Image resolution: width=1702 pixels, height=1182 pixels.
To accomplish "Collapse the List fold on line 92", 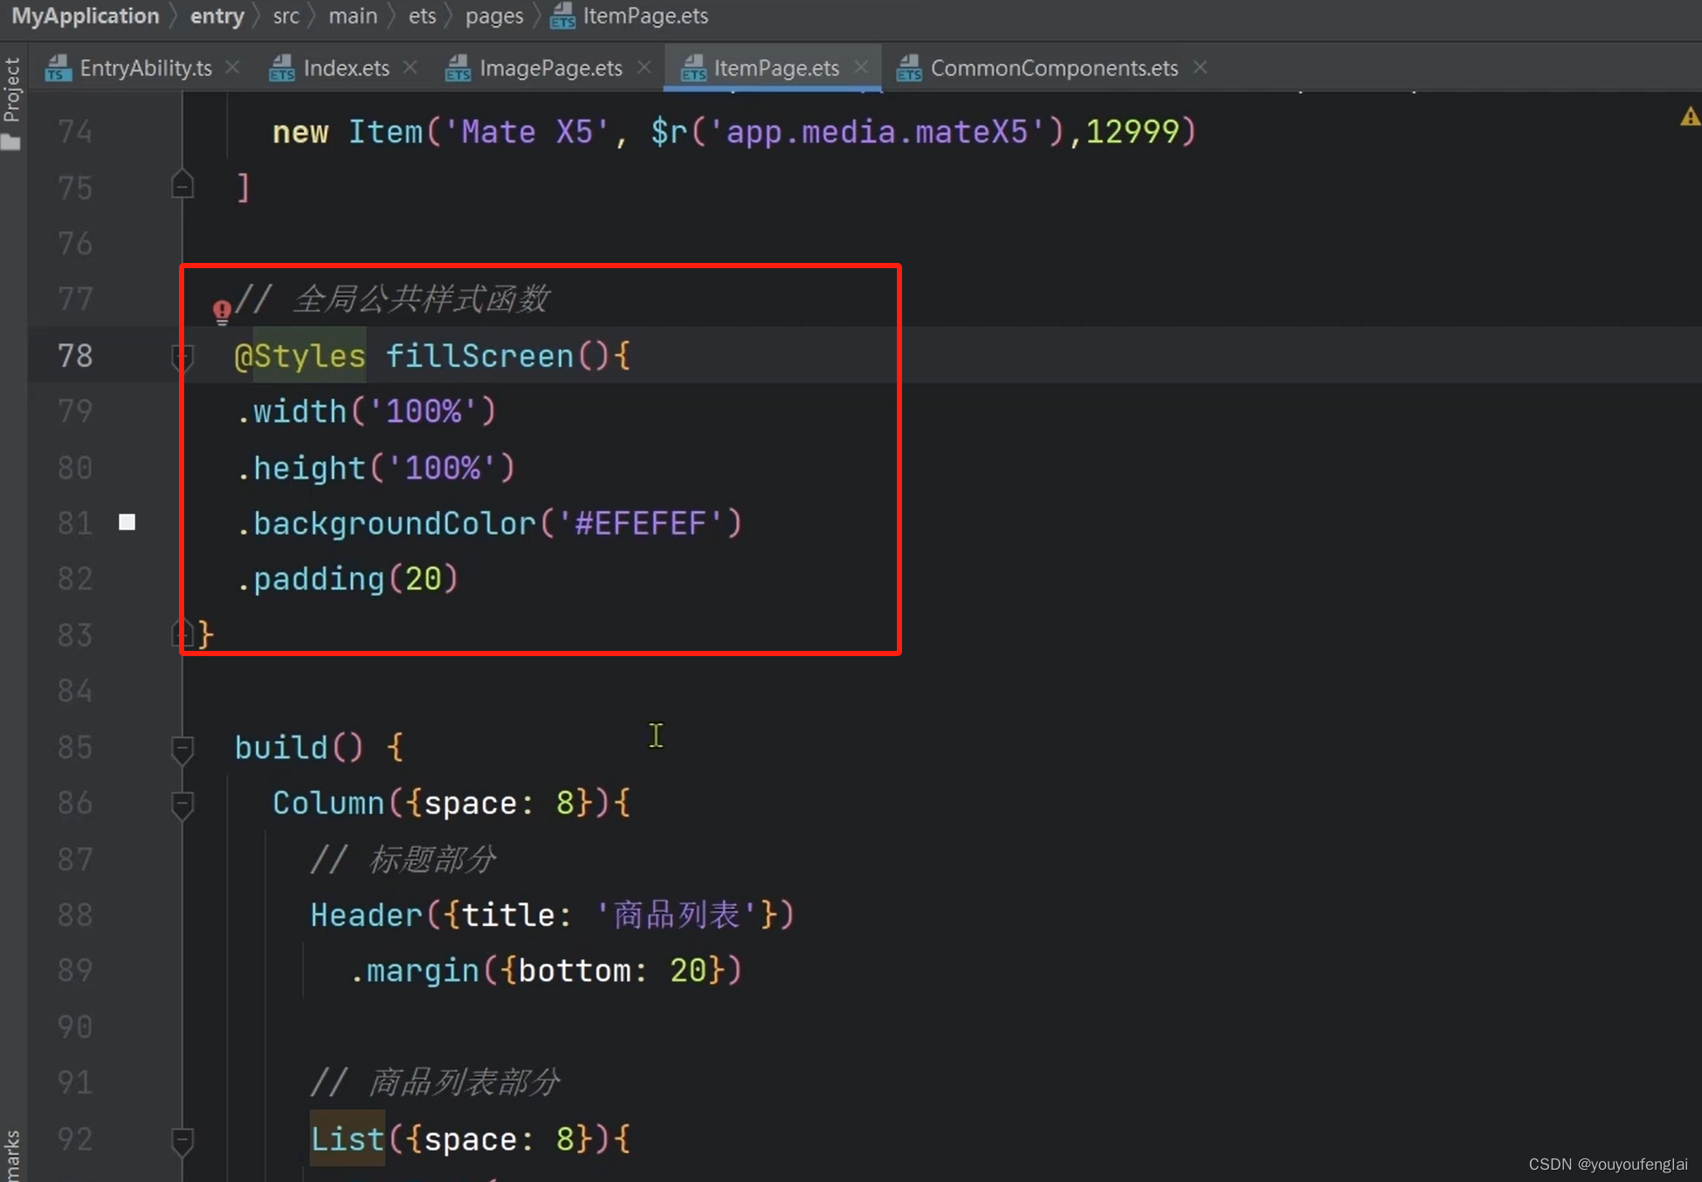I will [x=183, y=1141].
